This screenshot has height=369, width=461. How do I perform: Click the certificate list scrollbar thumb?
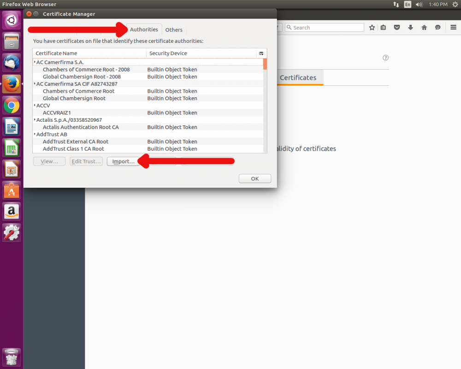265,64
